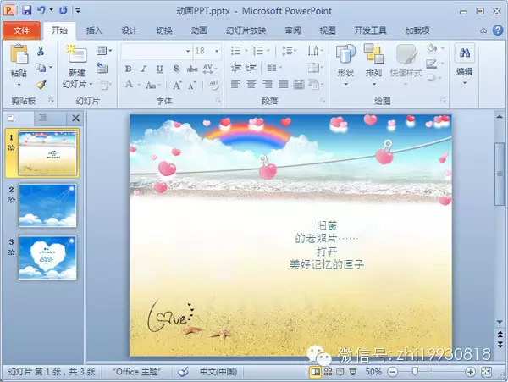Go to next slide arrow button
Screen dimensions: 508x382
[x=500, y=344]
